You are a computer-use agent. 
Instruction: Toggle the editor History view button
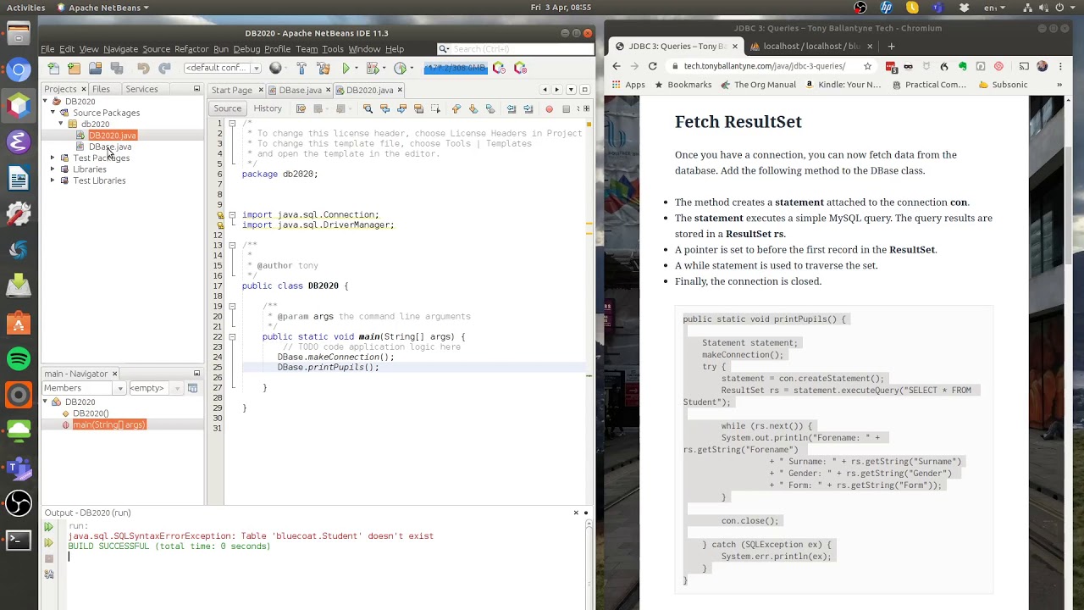tap(268, 108)
